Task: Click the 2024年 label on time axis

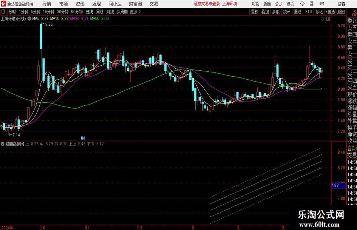Action: tap(7, 228)
